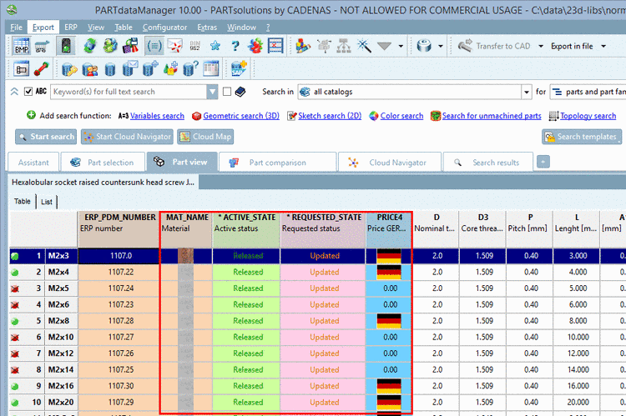Click the database with key icon

tap(70, 68)
